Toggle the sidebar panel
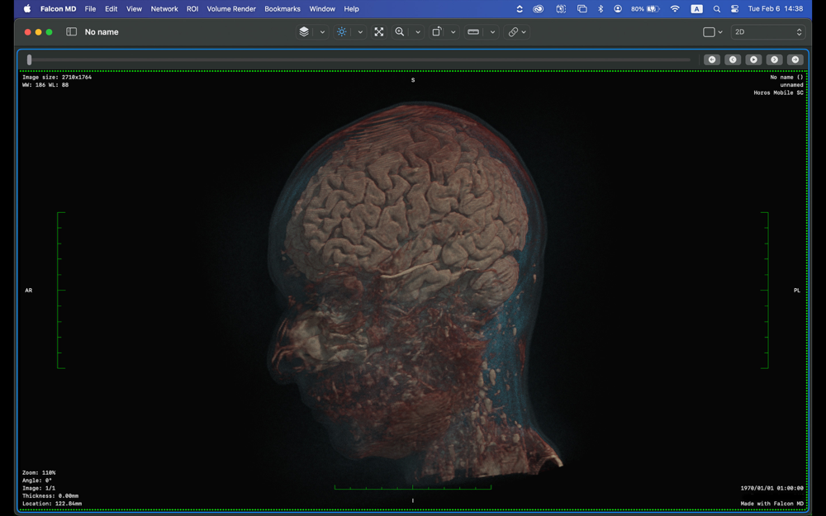Screen dimensions: 826x516 coord(72,32)
